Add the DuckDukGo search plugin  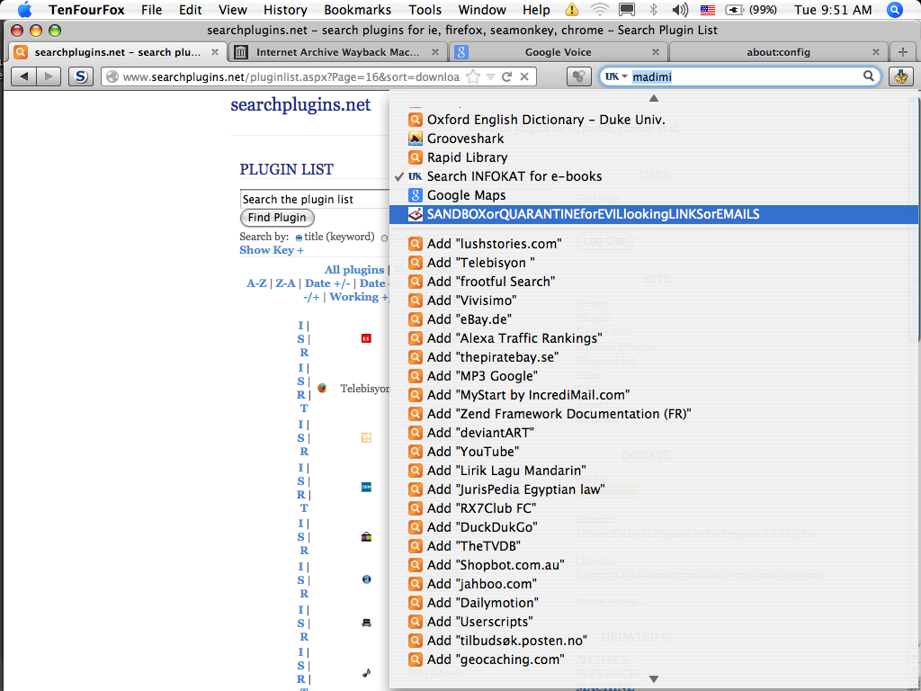click(654, 527)
